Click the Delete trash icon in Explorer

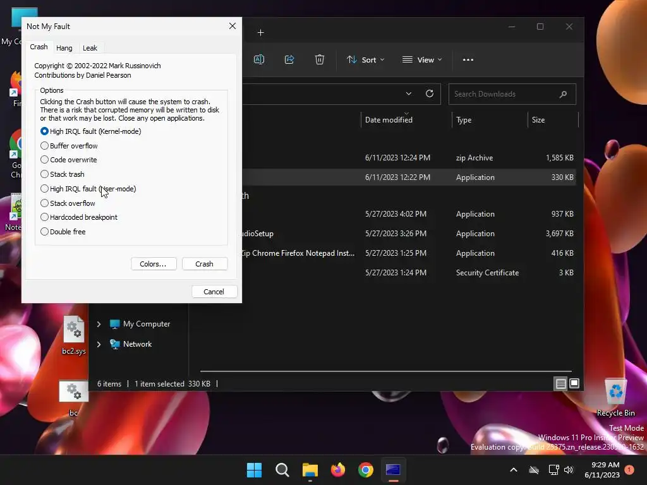coord(319,59)
